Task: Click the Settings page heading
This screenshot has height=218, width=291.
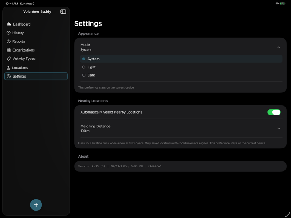Action: [88, 23]
